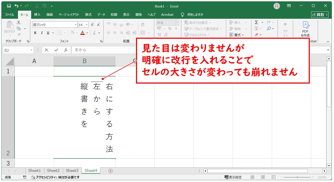Click the zoom out minus button
The height and width of the screenshot is (182, 334).
[x=282, y=177]
